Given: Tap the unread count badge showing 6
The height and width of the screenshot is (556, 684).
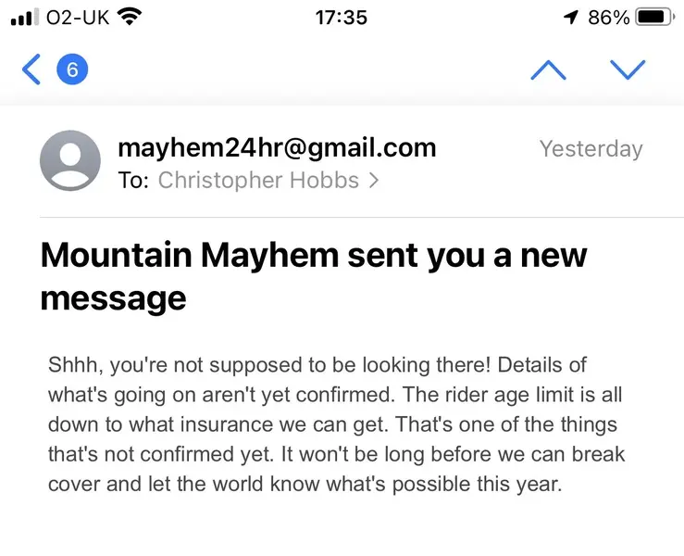Looking at the screenshot, I should (x=72, y=69).
